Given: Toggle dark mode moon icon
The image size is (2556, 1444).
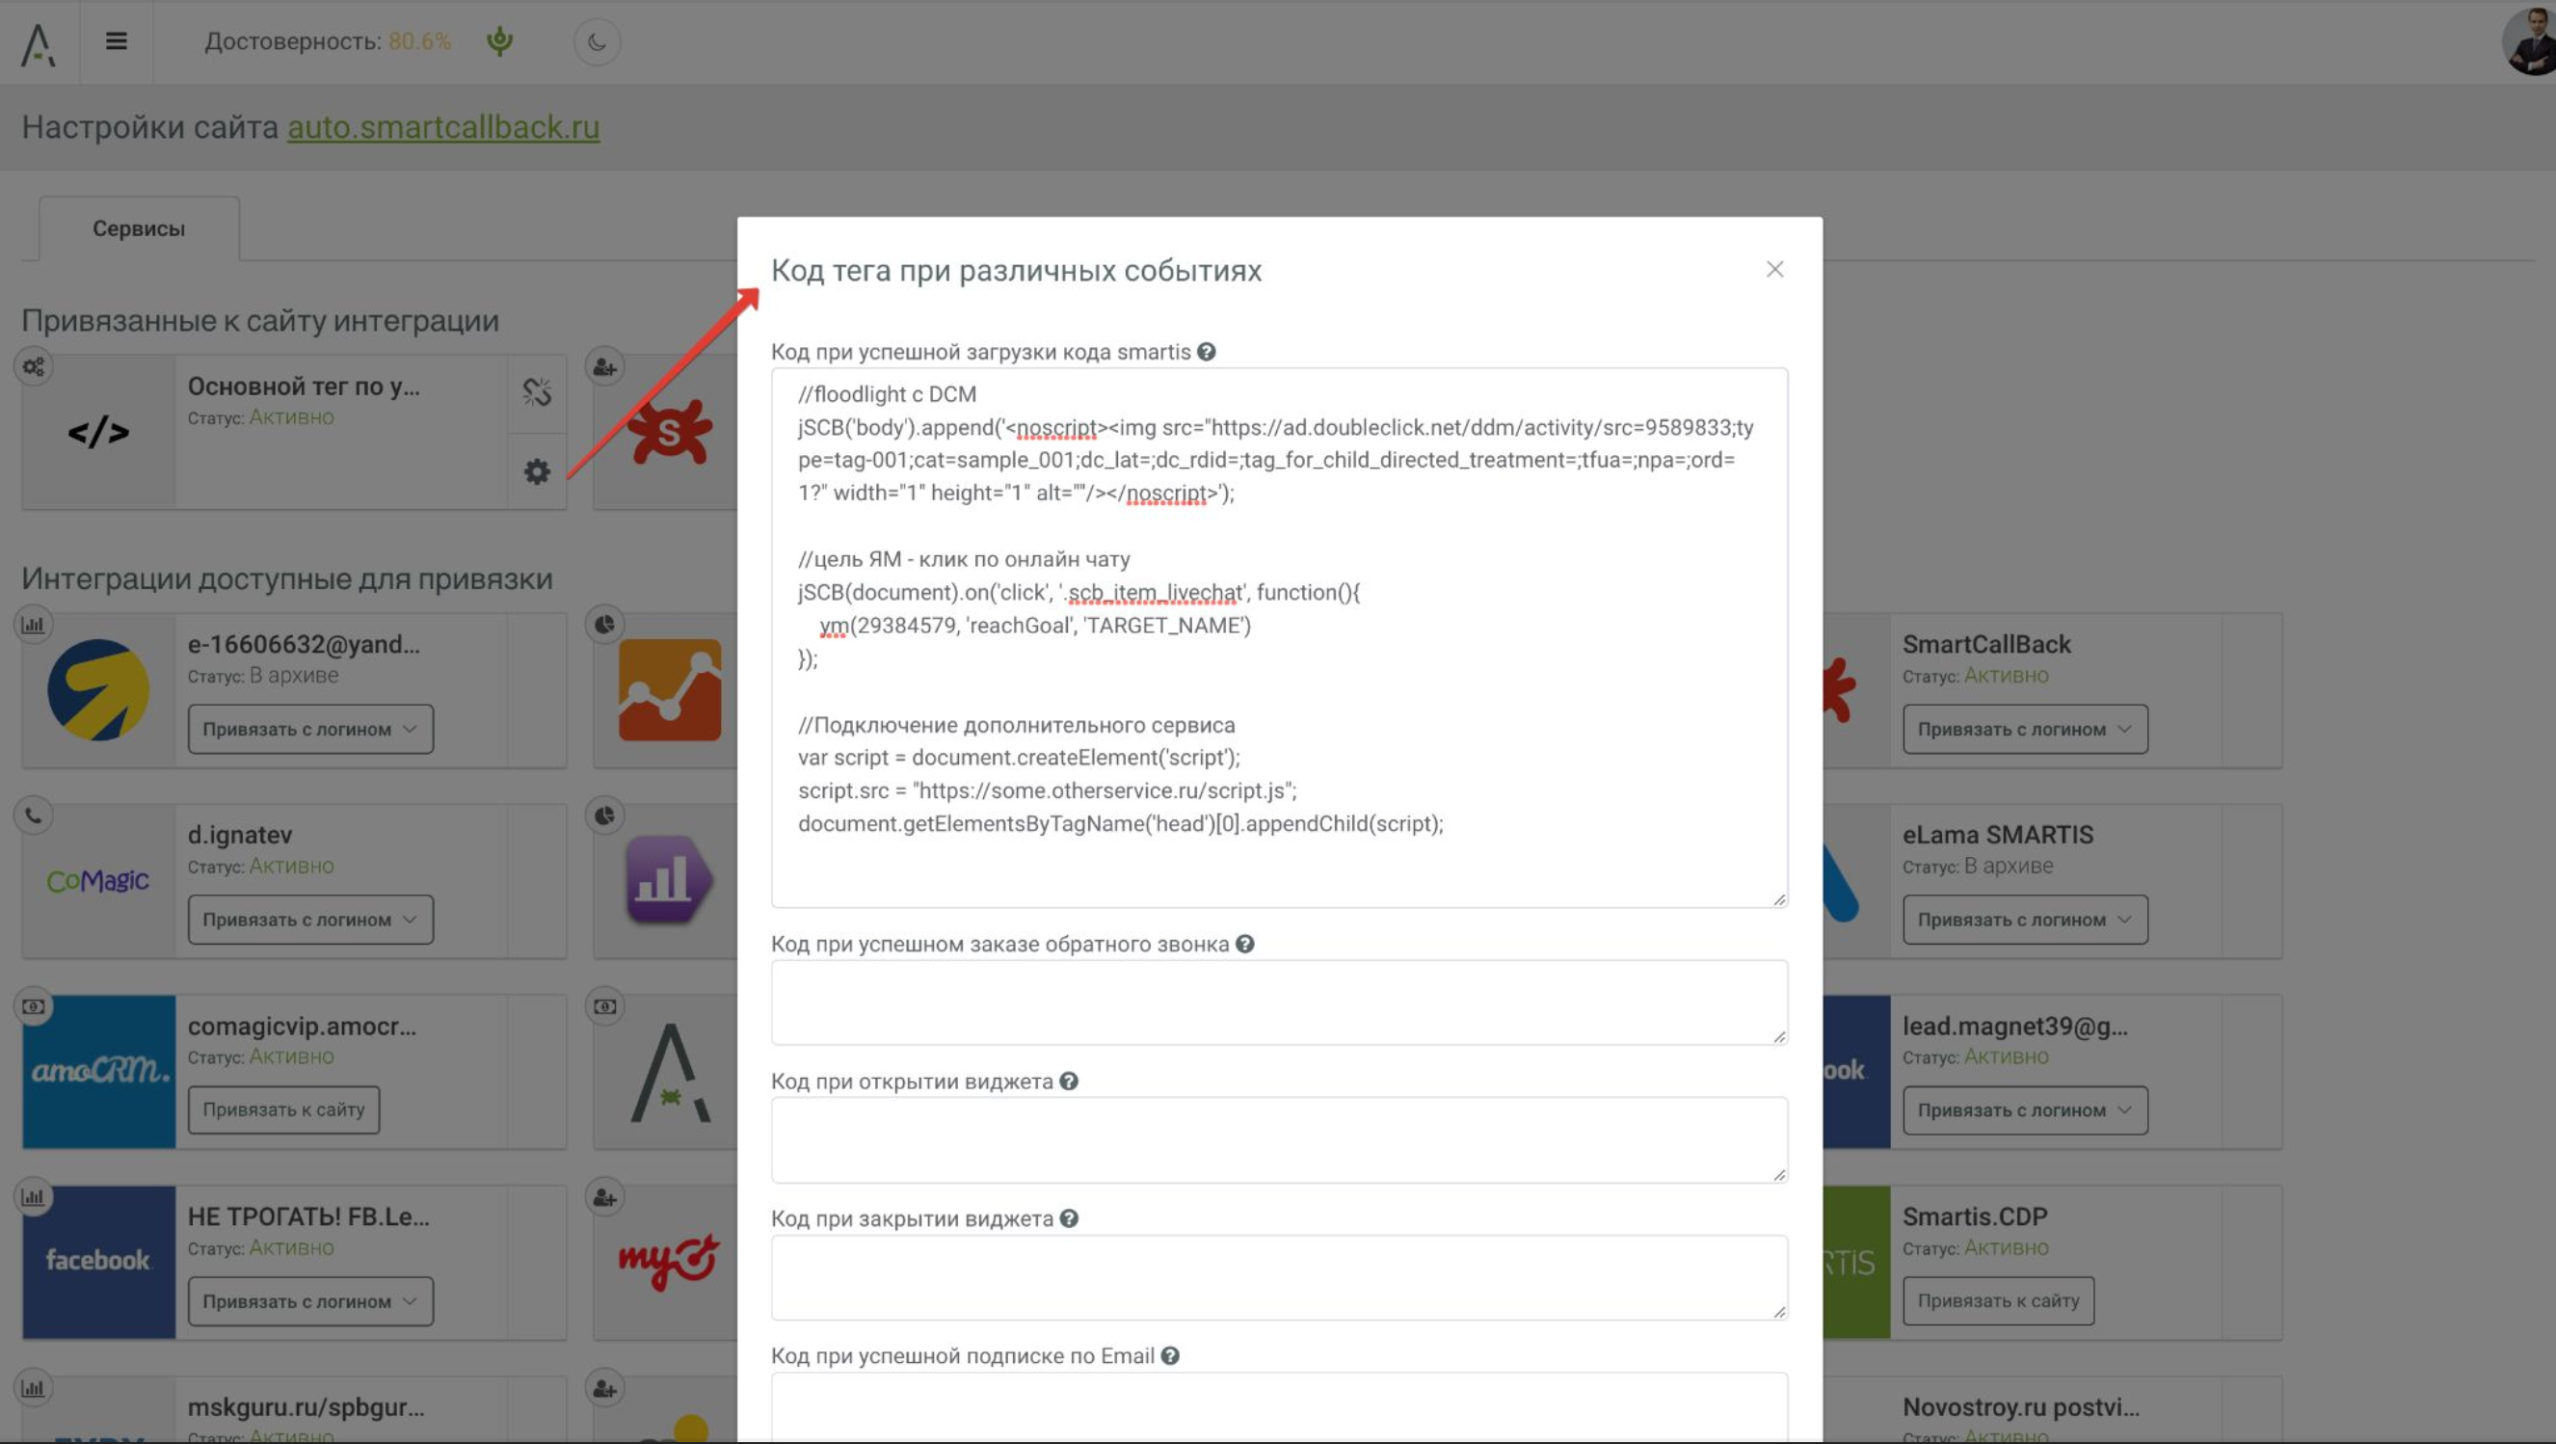Looking at the screenshot, I should pyautogui.click(x=597, y=41).
